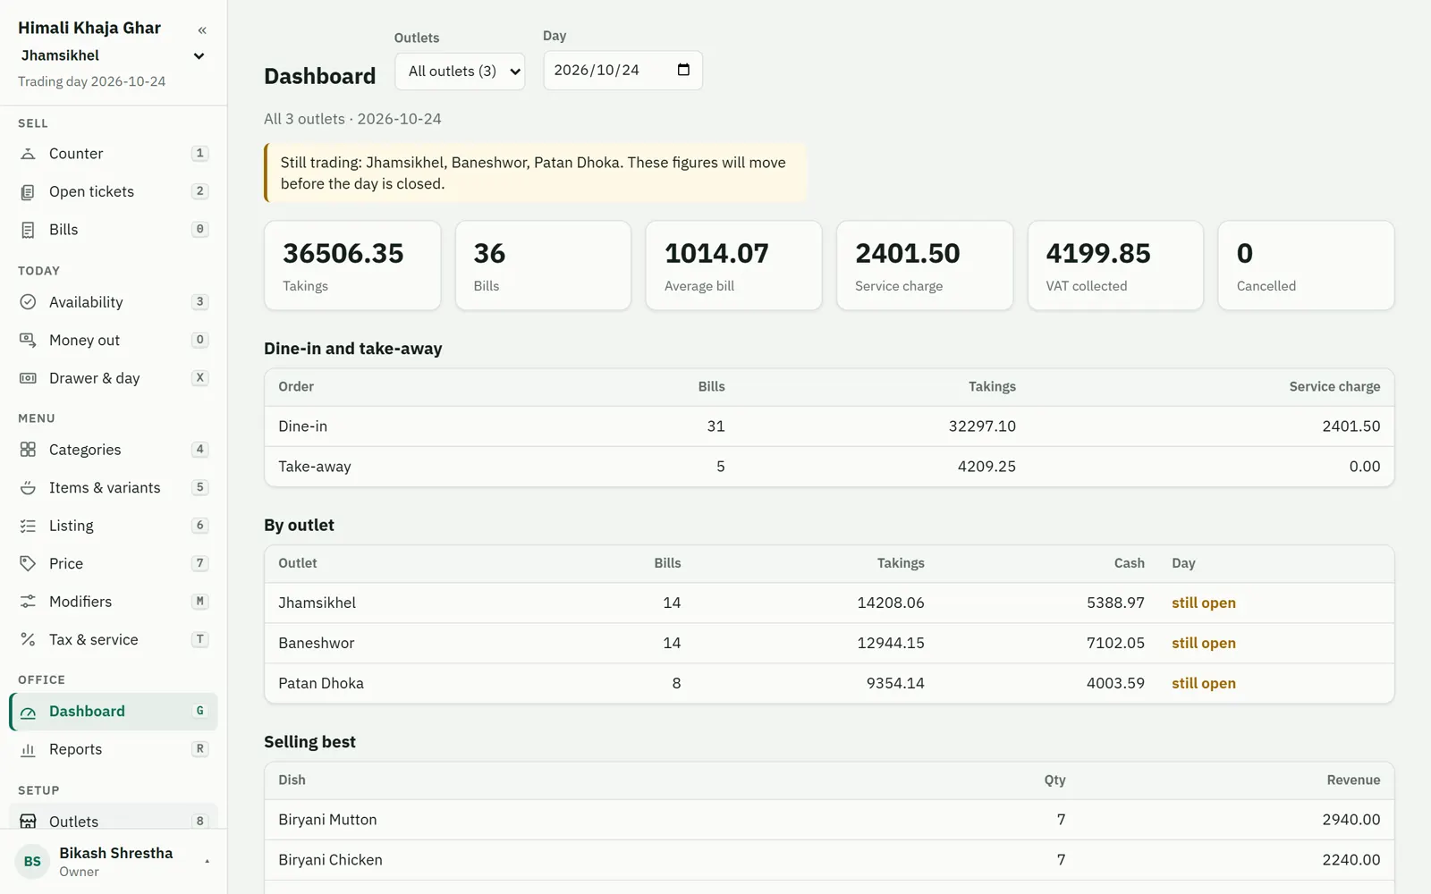Go to Counter page
1431x894 pixels.
tap(114, 154)
